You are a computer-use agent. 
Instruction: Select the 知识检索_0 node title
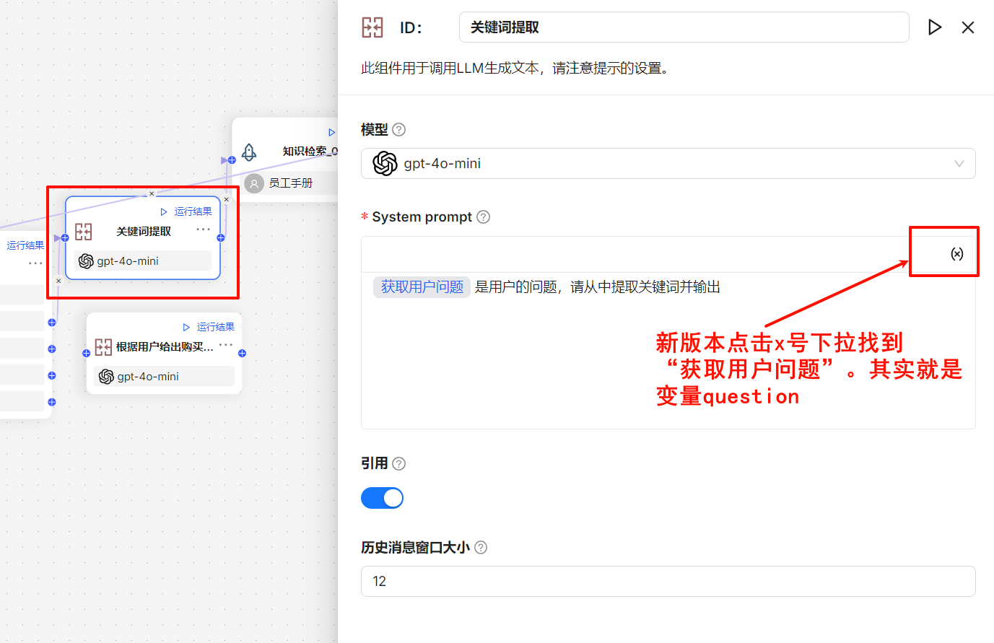point(310,152)
